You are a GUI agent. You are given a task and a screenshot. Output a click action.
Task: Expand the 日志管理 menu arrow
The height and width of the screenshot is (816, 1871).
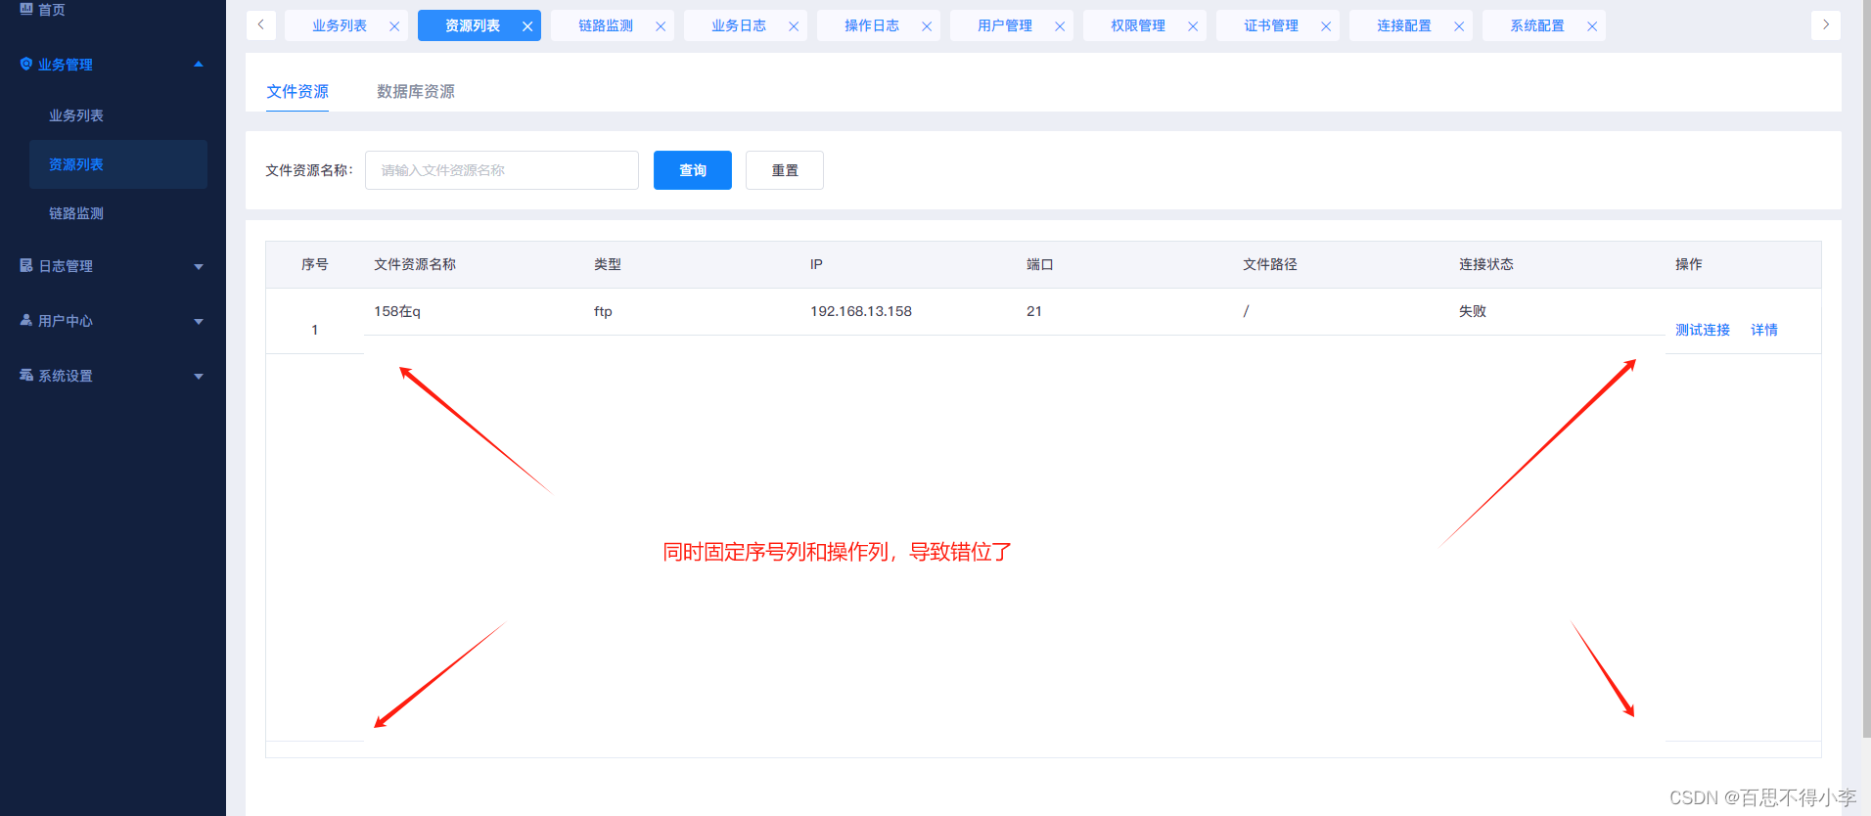click(x=199, y=266)
